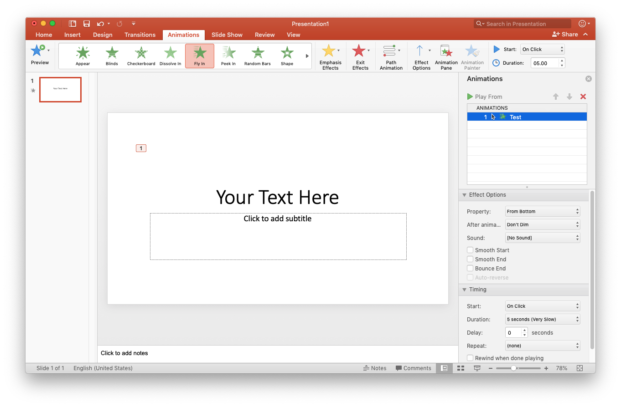Open Timing Start dropdown in pane
The image size is (621, 407).
click(543, 306)
